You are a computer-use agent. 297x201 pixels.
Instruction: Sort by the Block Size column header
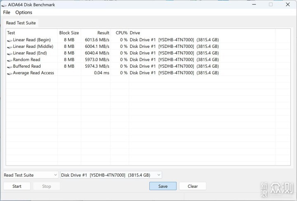[x=69, y=33]
